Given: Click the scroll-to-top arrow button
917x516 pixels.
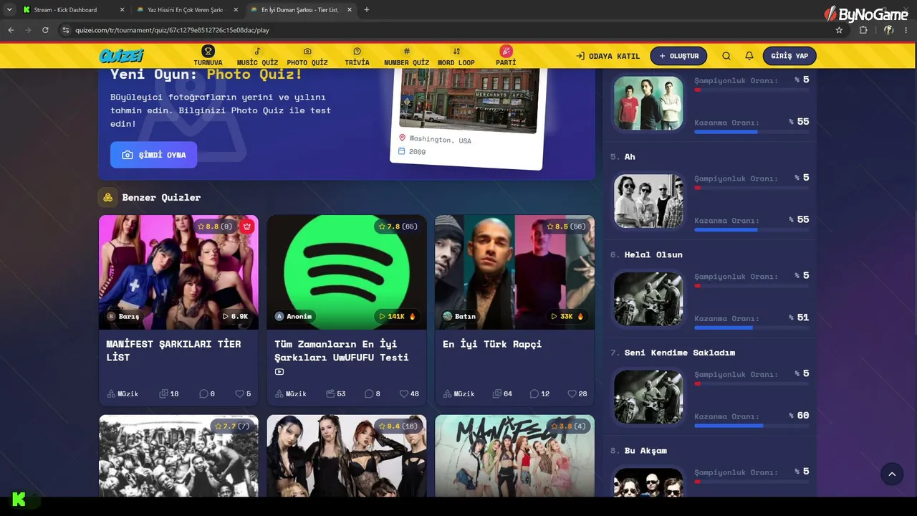Looking at the screenshot, I should coord(892,474).
